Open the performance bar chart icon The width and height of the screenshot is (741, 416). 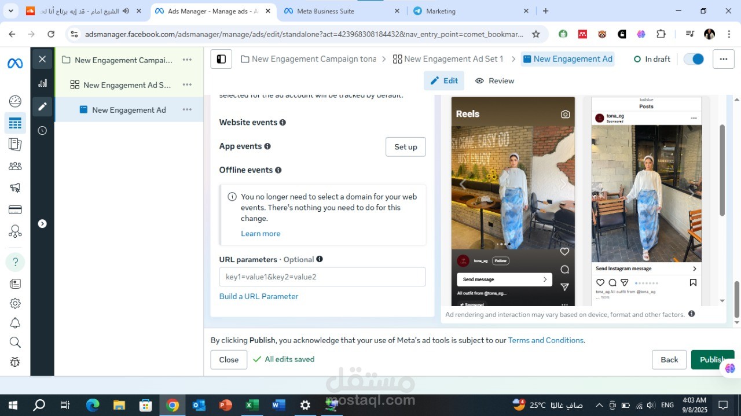coord(42,83)
